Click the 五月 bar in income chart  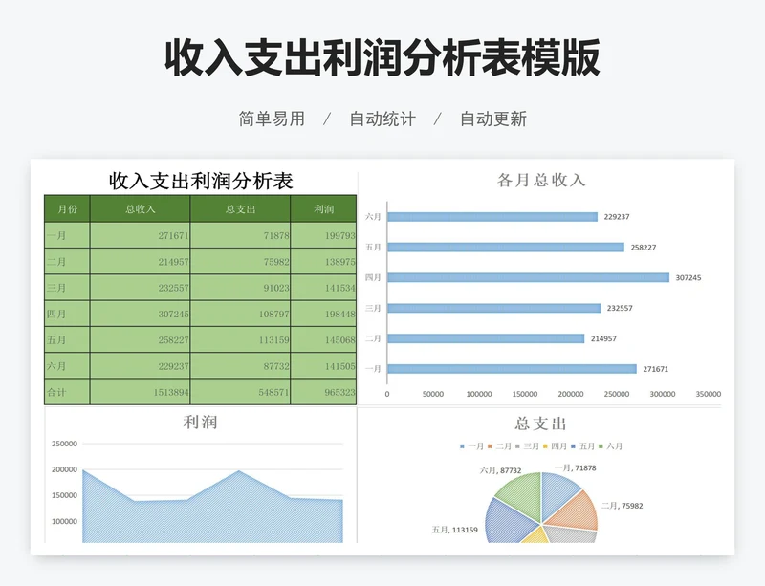[x=506, y=248]
